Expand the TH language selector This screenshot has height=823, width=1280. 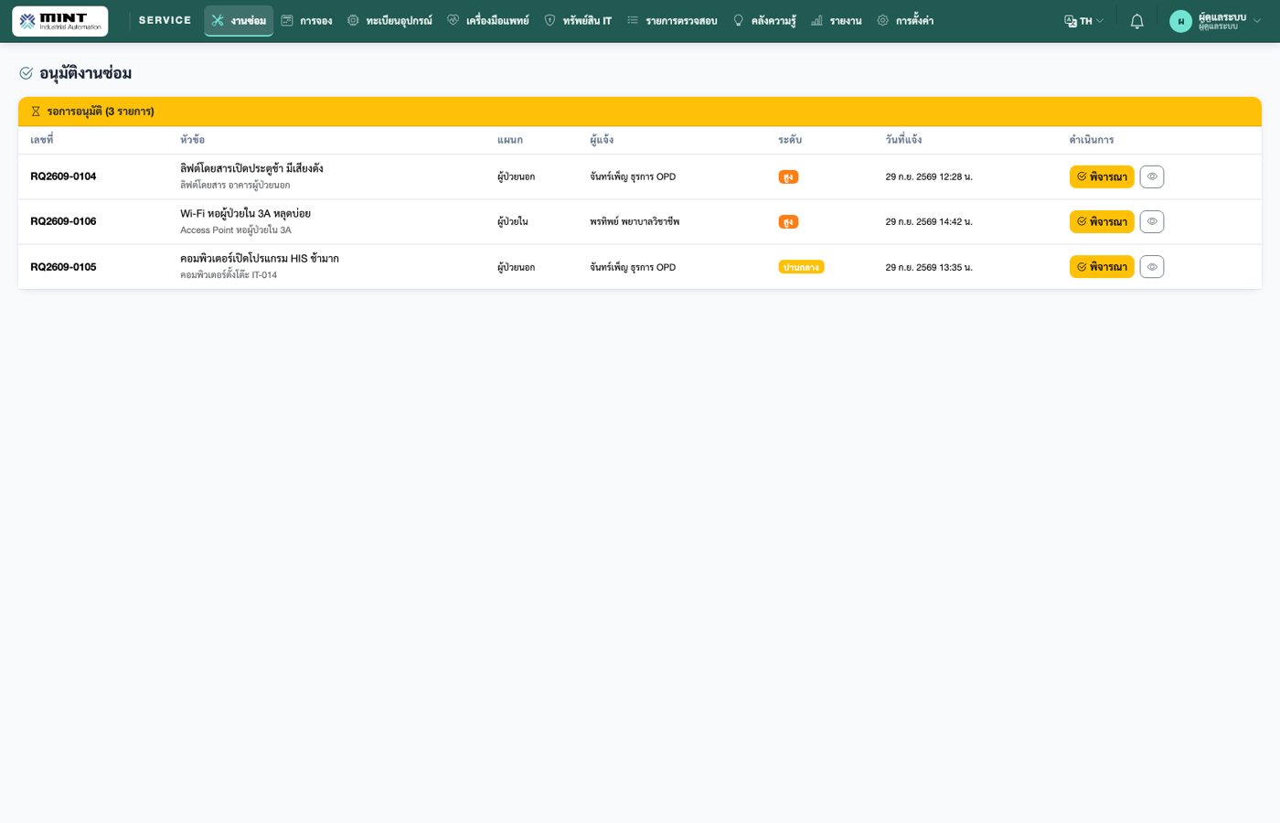click(1084, 21)
